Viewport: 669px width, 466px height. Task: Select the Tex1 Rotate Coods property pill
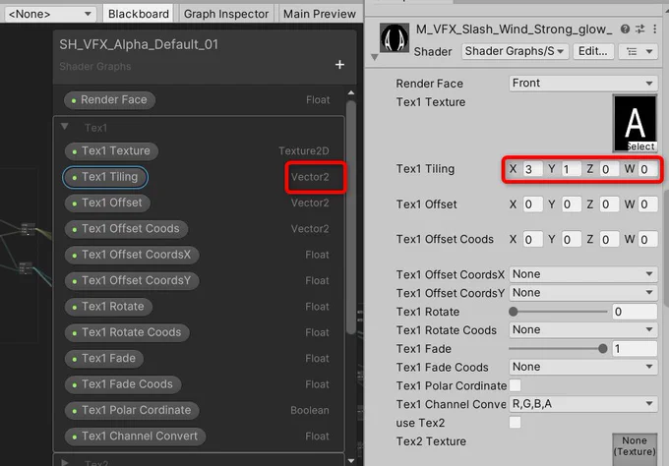(127, 332)
